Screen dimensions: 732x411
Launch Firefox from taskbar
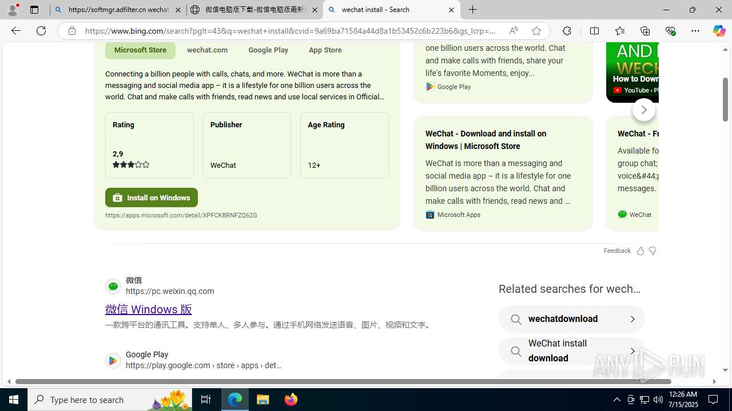[x=291, y=400]
